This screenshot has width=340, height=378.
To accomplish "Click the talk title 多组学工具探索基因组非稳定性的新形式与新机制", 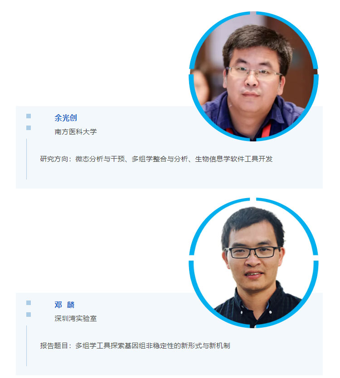I will click(153, 346).
